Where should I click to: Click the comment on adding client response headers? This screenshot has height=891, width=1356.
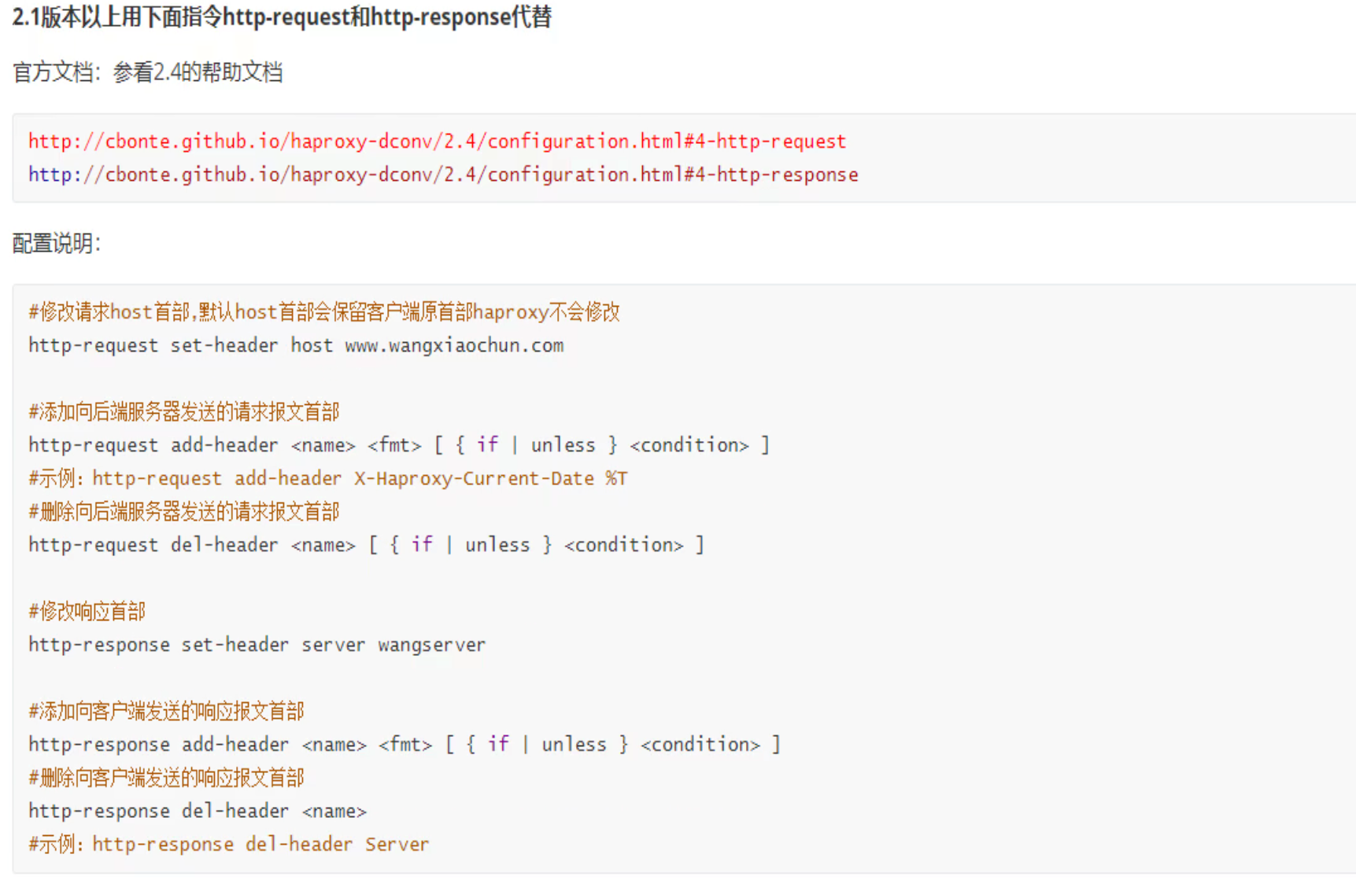pyautogui.click(x=167, y=711)
